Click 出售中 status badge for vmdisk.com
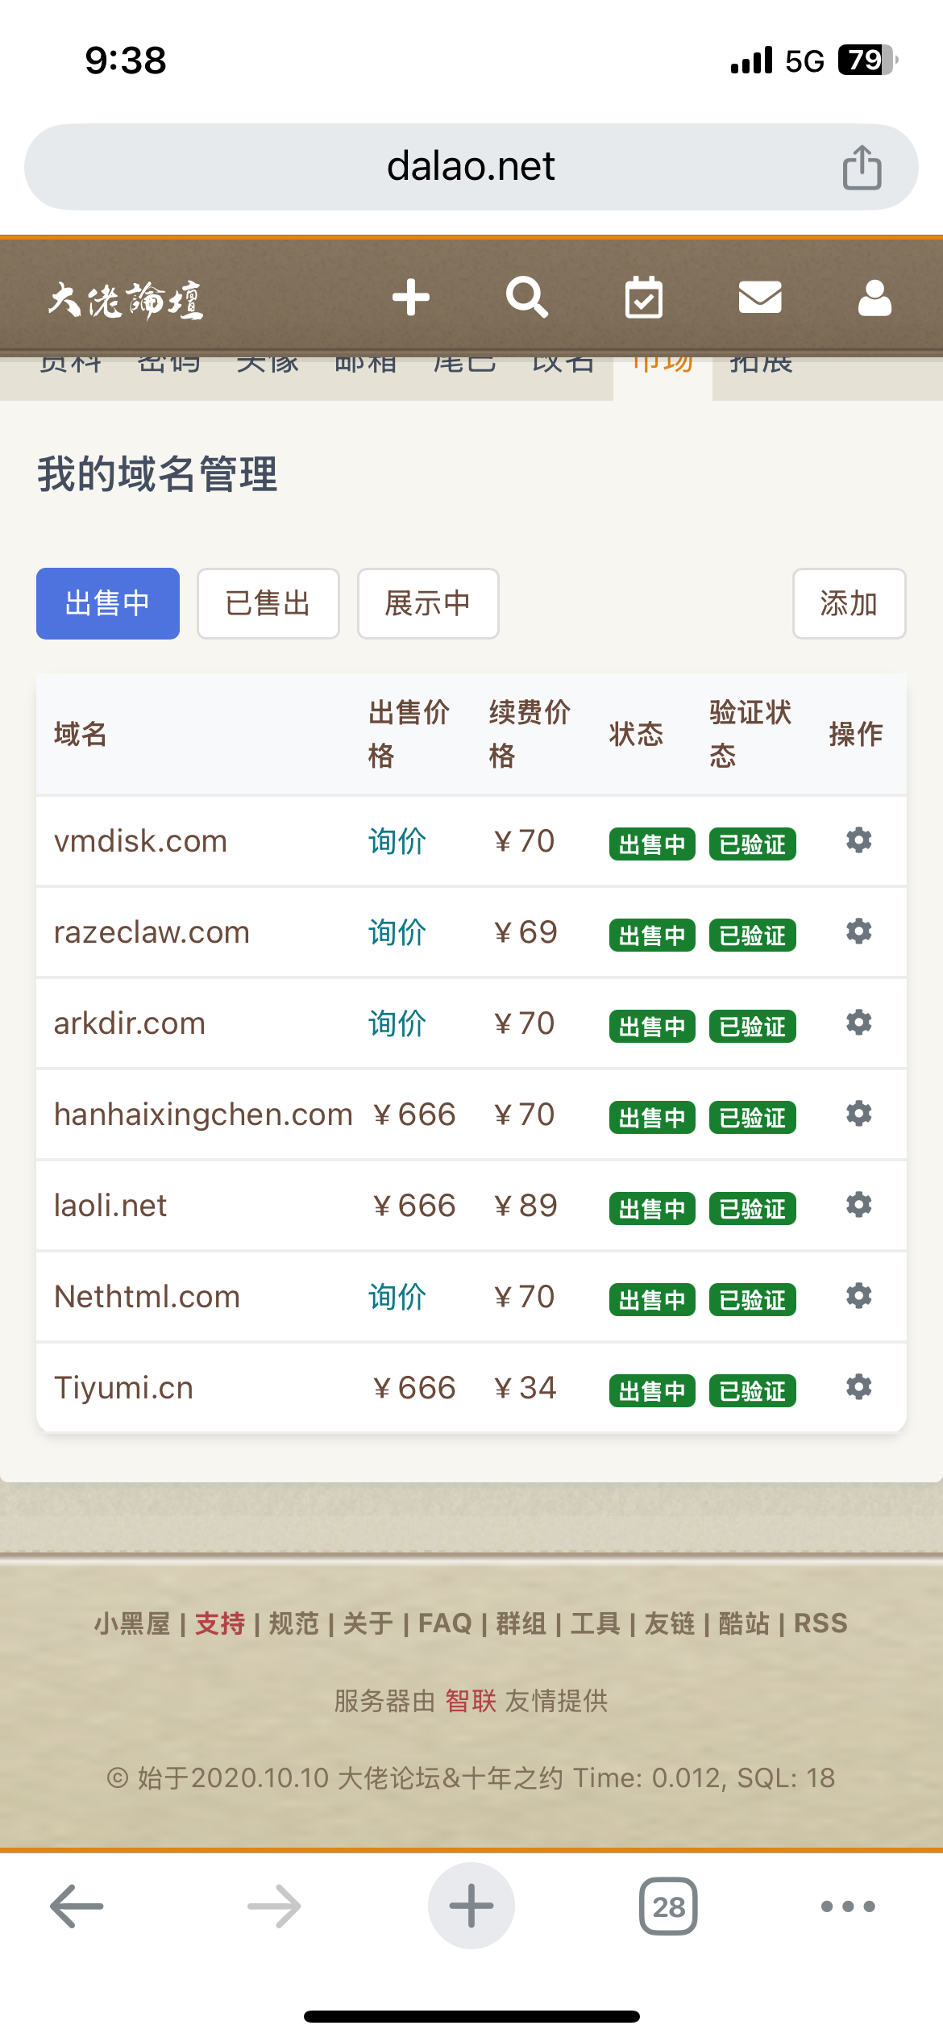The image size is (943, 2042). [x=652, y=844]
